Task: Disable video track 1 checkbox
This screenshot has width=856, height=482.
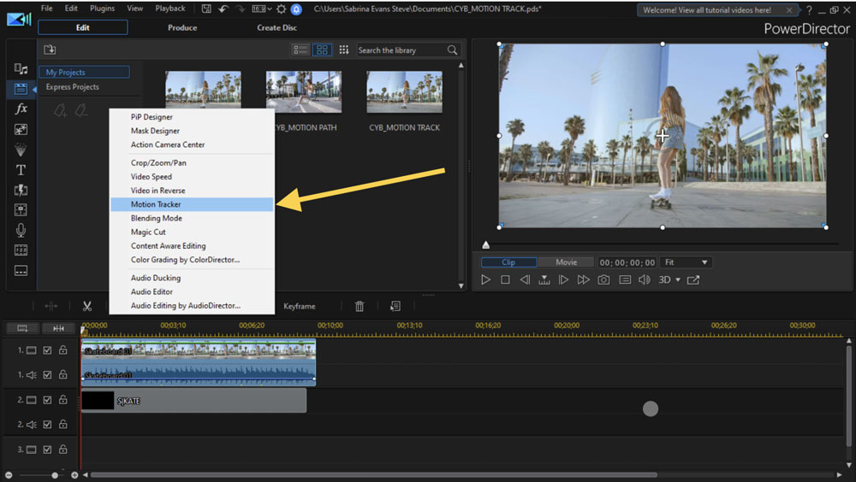Action: [x=48, y=350]
